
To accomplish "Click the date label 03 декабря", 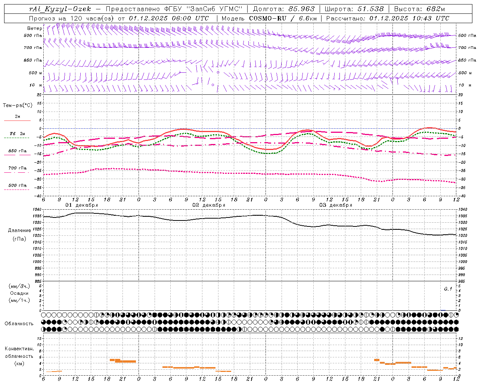I will (336, 205).
